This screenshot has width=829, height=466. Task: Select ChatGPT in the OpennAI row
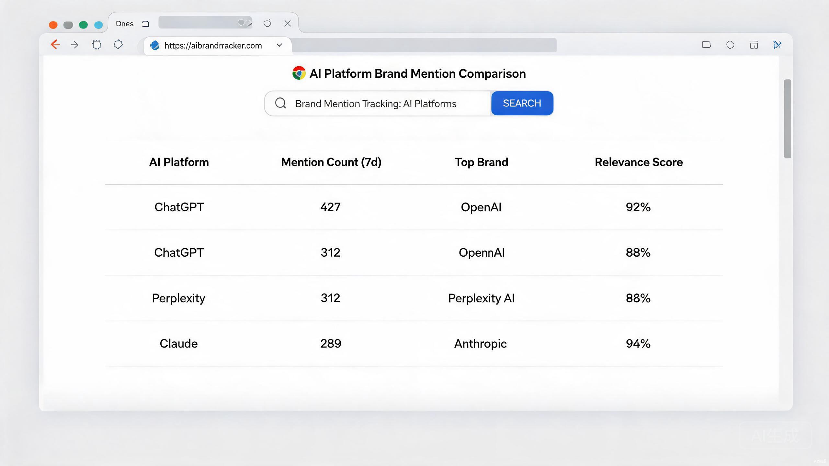tap(179, 252)
